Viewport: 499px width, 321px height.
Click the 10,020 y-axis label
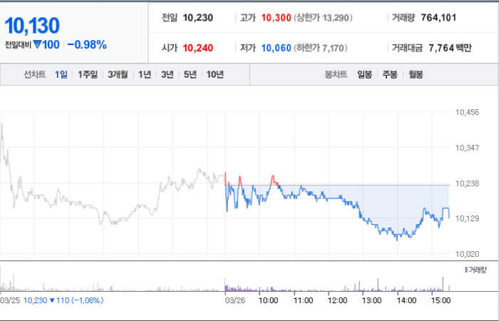[467, 254]
